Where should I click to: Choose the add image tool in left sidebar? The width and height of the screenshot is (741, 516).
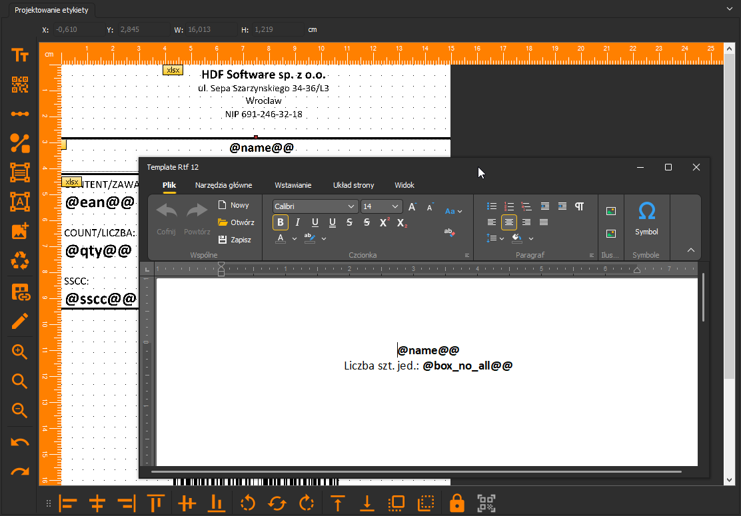[20, 231]
